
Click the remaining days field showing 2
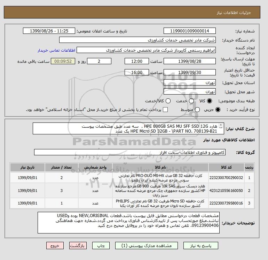(99, 61)
